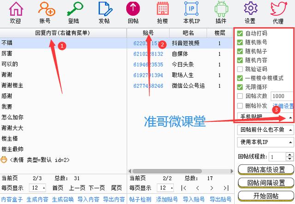The image size is (295, 204).
Task: Toggle the 自动打码 checkbox
Action: (240, 33)
